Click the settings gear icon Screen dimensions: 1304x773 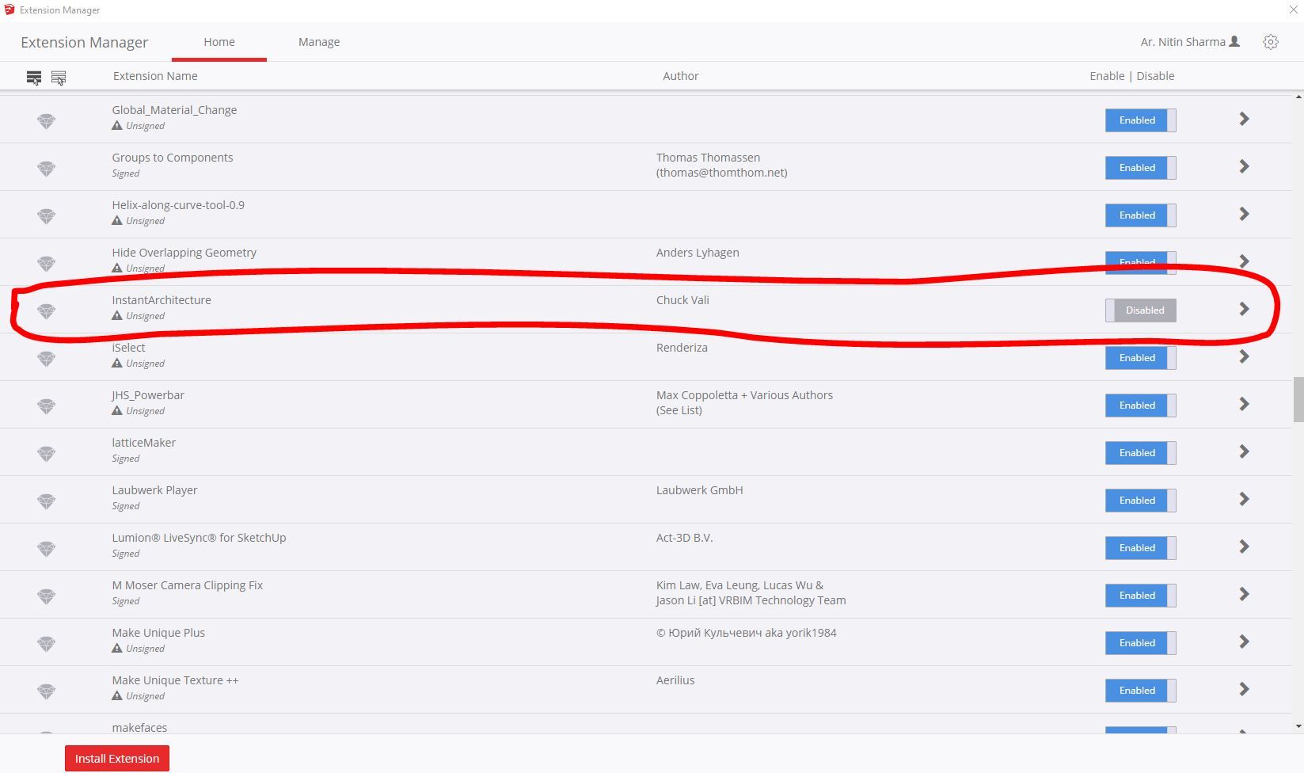click(1270, 42)
